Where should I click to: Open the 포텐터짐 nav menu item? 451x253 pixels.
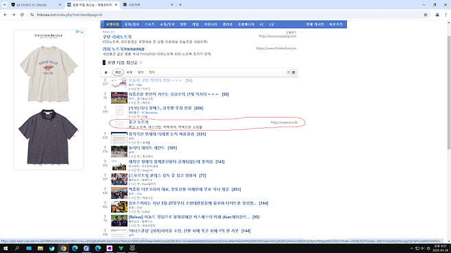(x=112, y=25)
